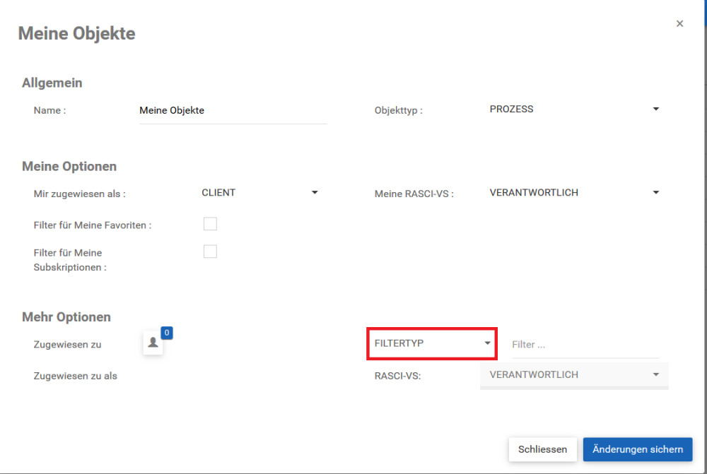The width and height of the screenshot is (707, 474).
Task: Click the blue 0 badge on user icon
Action: [x=167, y=333]
